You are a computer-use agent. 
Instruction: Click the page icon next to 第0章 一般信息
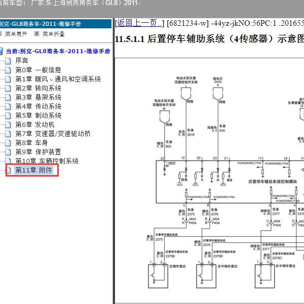click(x=8, y=70)
